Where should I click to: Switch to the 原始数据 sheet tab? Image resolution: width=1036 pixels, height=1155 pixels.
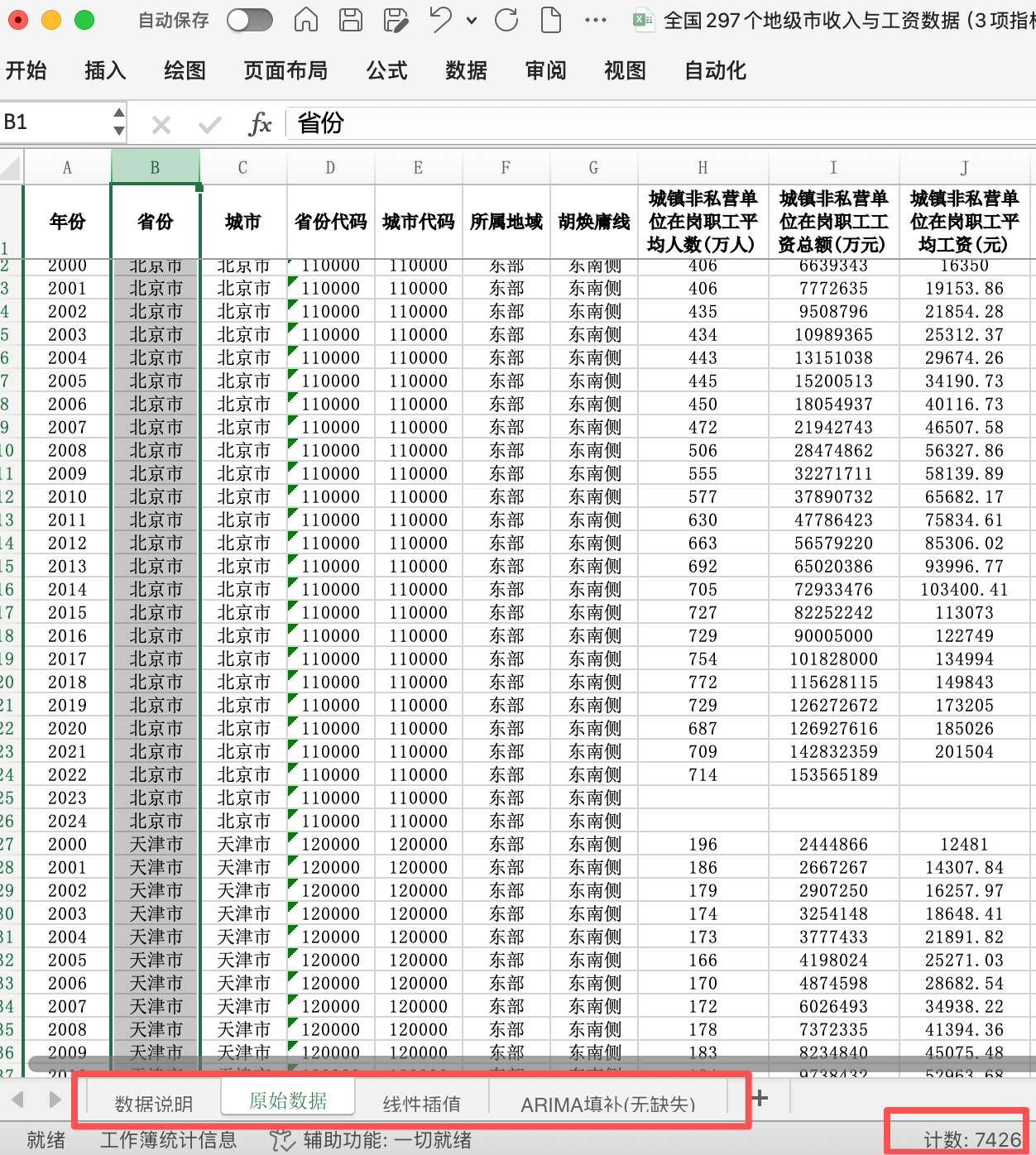coord(288,1100)
